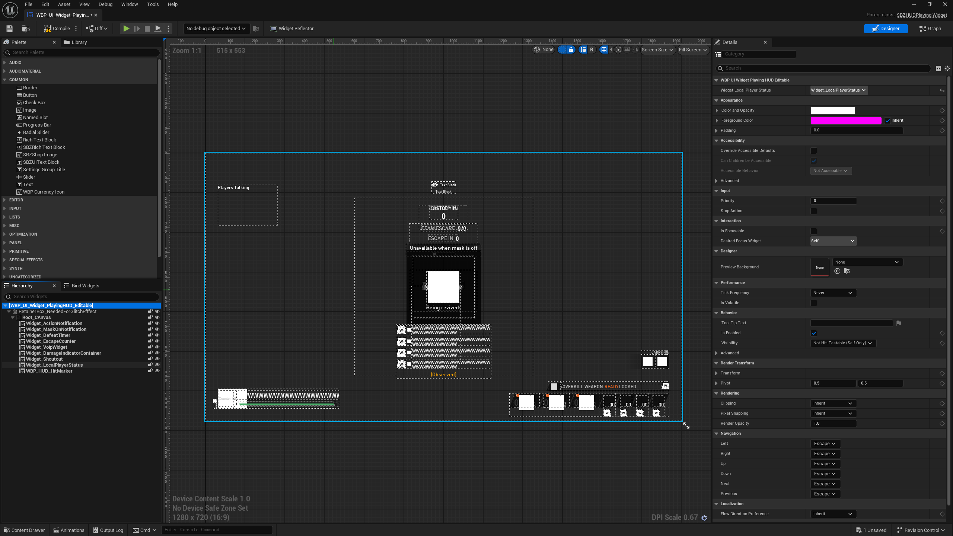Toggle the Is Enabled checkbox

point(814,333)
